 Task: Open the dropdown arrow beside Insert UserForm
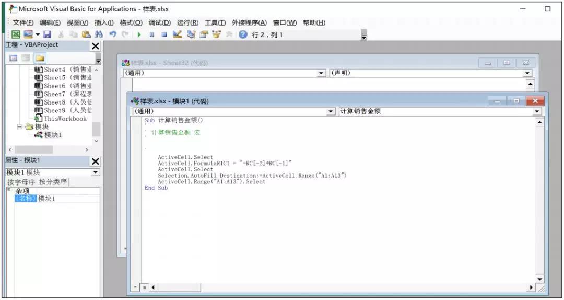point(38,34)
